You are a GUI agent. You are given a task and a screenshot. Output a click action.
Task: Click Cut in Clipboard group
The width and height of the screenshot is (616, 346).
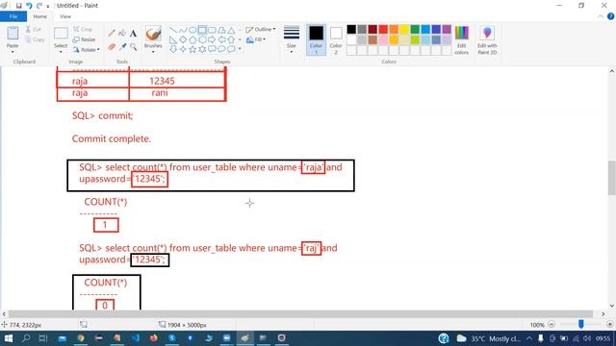point(34,30)
